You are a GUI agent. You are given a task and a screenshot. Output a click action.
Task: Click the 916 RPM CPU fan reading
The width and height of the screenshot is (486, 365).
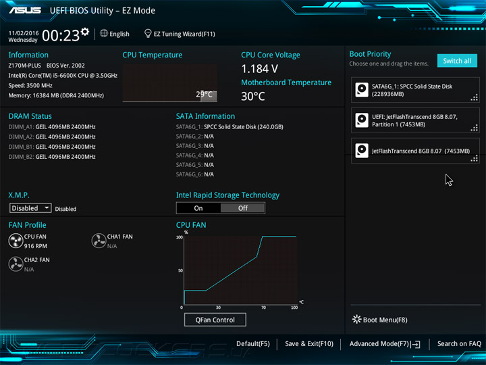pos(36,246)
